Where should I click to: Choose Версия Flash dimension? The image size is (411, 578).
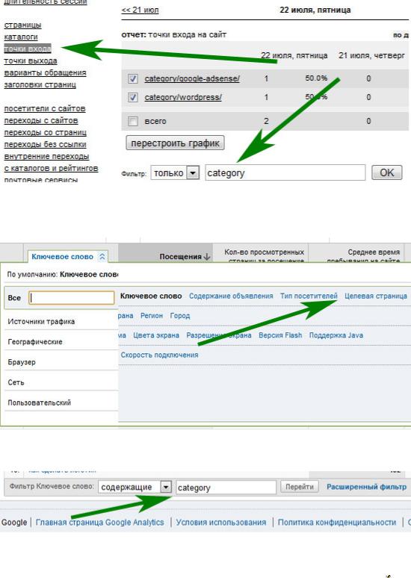pyautogui.click(x=280, y=335)
